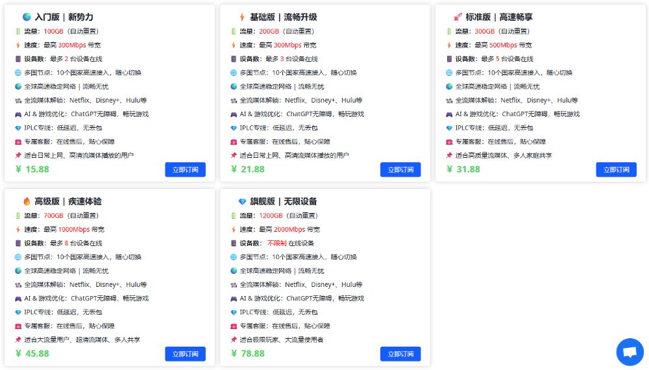This screenshot has width=649, height=370.
Task: Click earth icon by 全球高速稳定网络 in 基础版
Action: click(234, 86)
